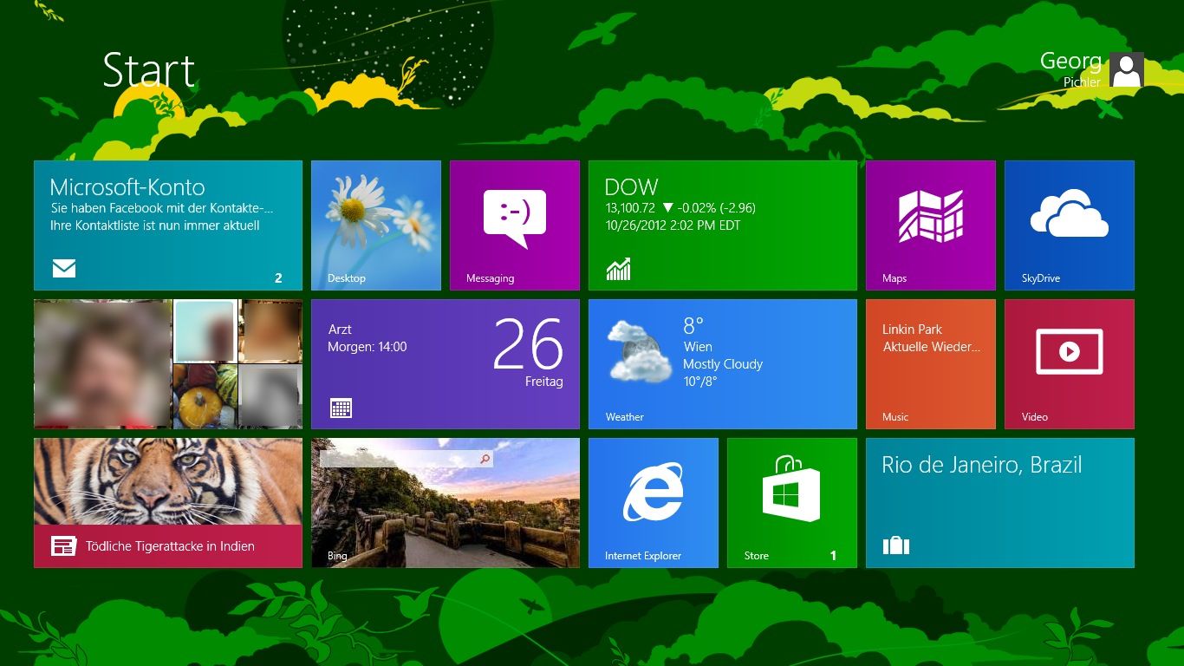Click the Messaging tile label
The height and width of the screenshot is (666, 1184).
coord(490,278)
